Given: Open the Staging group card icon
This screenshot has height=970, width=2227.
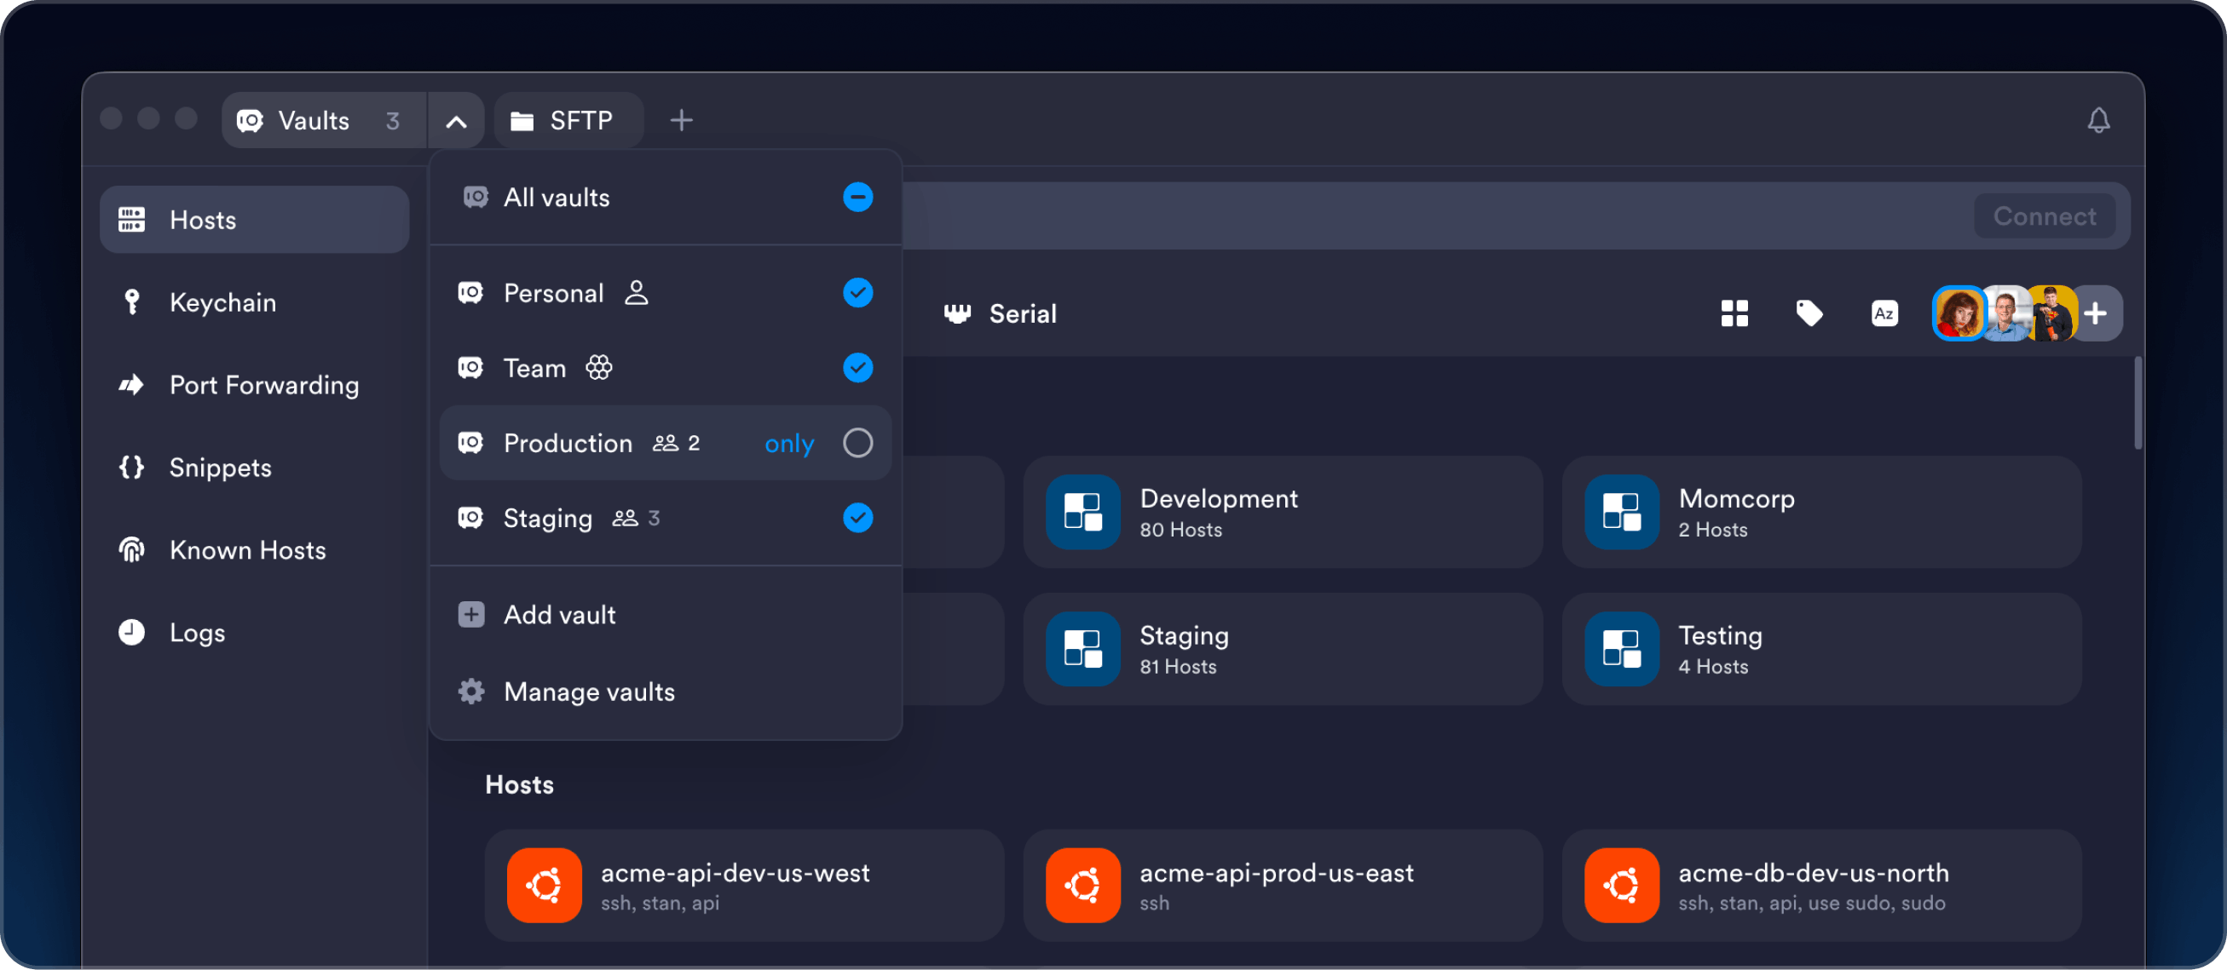Looking at the screenshot, I should 1082,649.
